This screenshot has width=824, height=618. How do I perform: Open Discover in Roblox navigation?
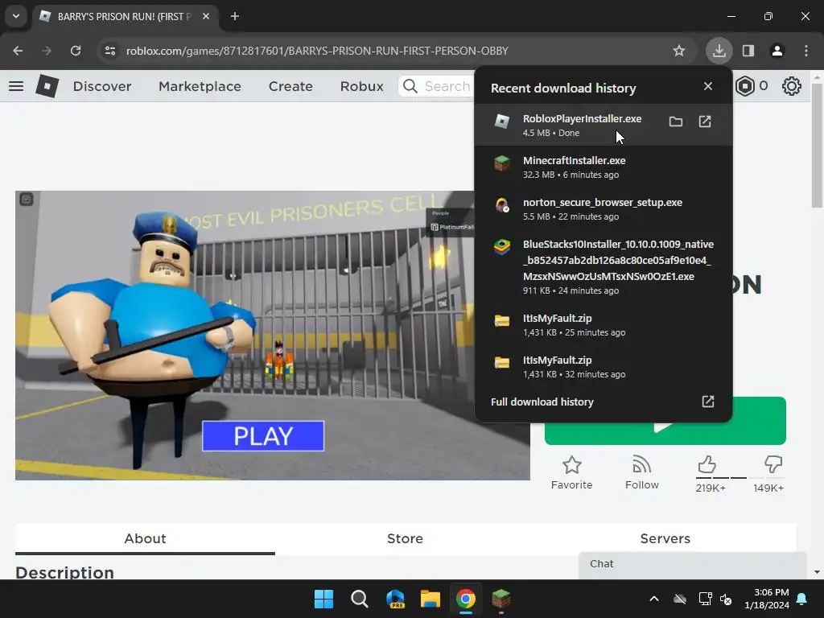pyautogui.click(x=102, y=86)
